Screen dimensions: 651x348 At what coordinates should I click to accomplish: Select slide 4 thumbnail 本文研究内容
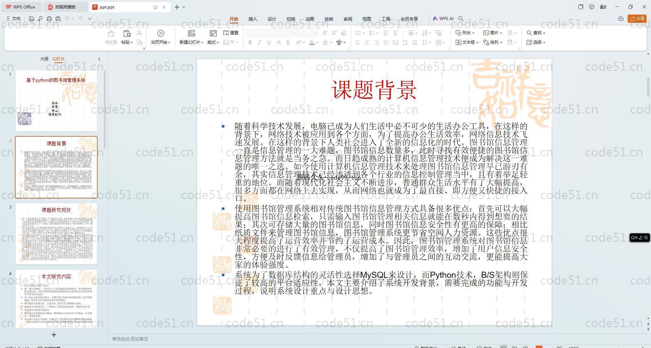[x=56, y=299]
